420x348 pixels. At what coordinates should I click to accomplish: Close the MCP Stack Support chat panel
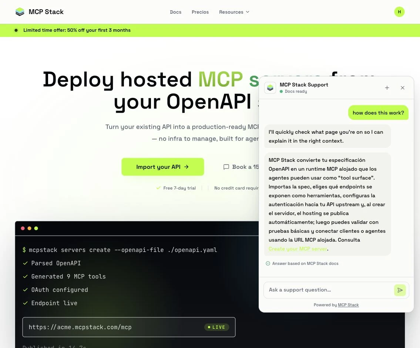click(x=402, y=88)
